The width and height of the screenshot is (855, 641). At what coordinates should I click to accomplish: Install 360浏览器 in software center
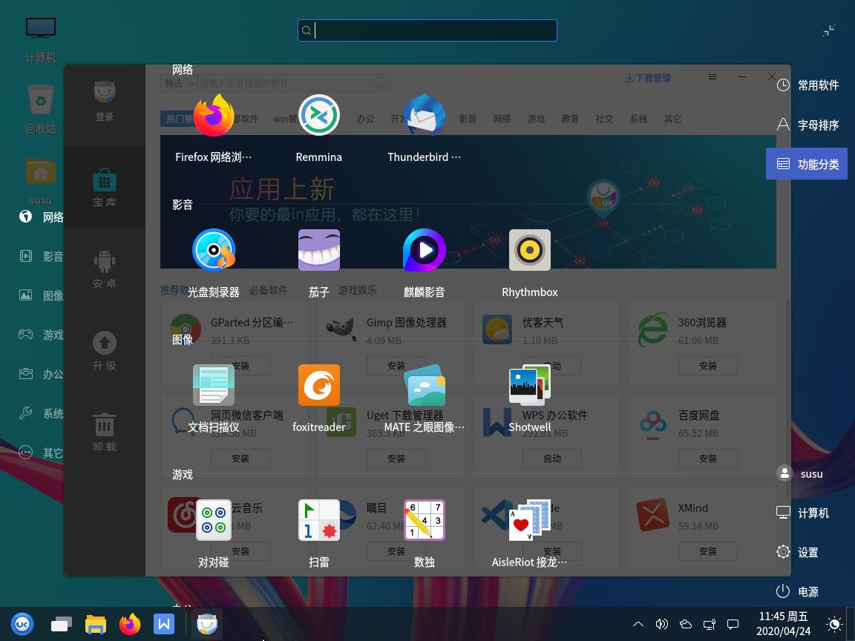pyautogui.click(x=708, y=366)
